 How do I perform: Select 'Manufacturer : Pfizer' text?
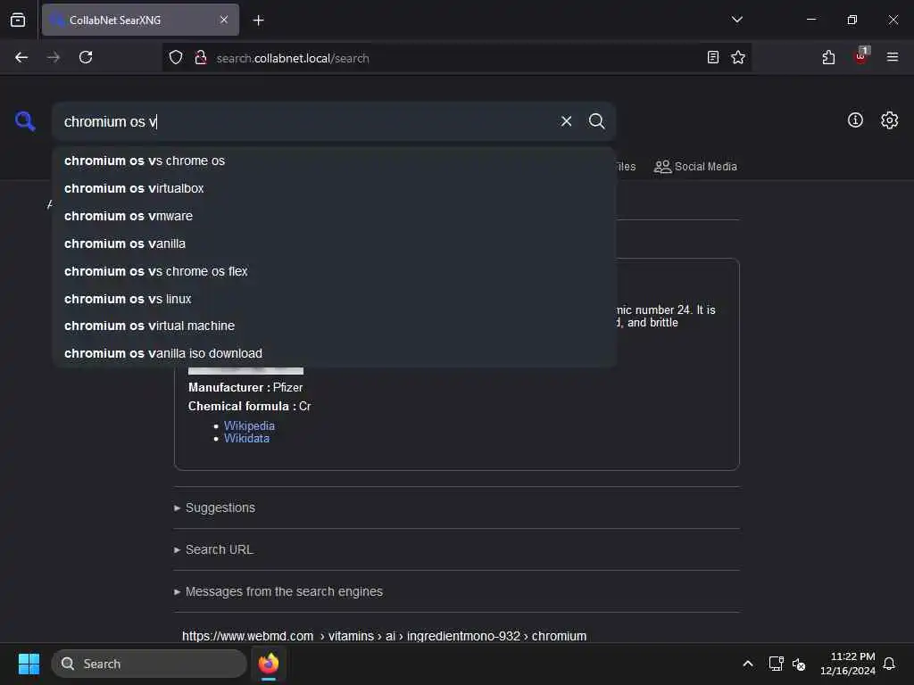pyautogui.click(x=245, y=387)
